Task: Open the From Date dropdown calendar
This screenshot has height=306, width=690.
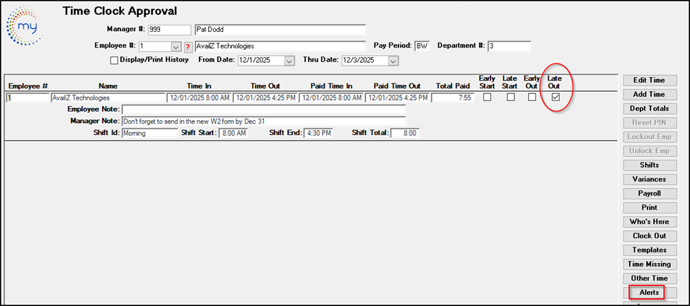Action: click(x=289, y=61)
